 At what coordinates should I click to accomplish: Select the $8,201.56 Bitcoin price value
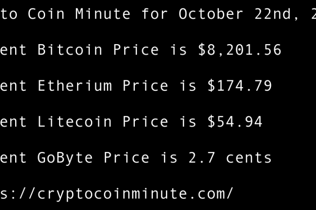(x=240, y=50)
